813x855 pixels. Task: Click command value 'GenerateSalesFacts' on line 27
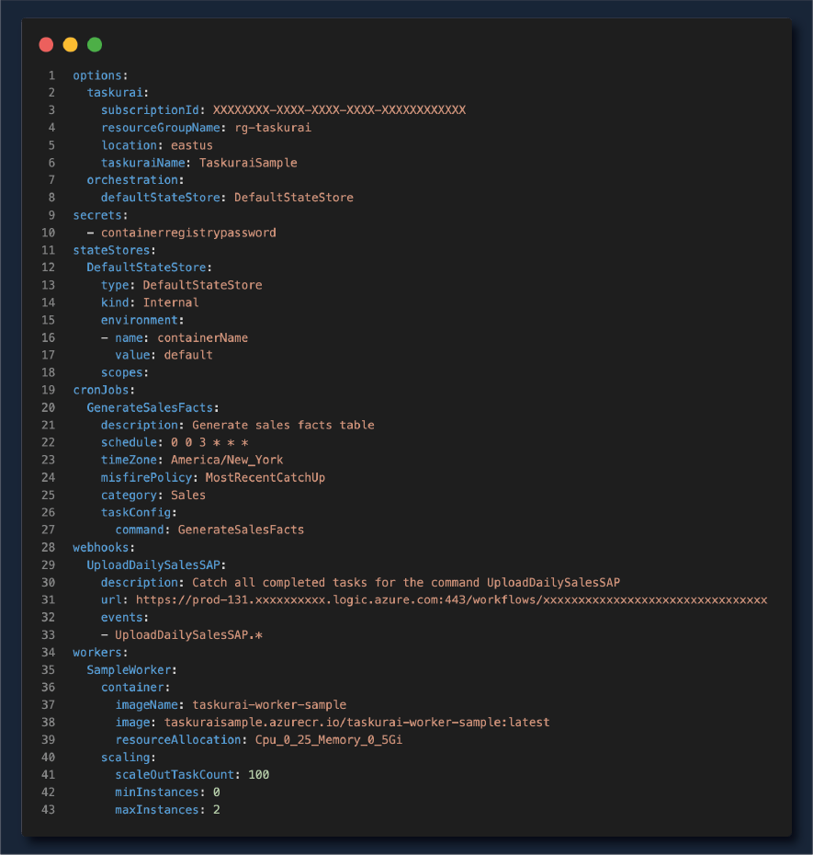coord(241,530)
